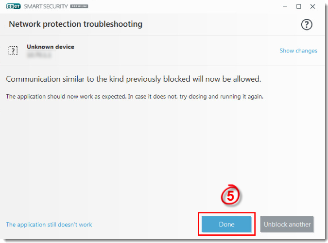
Task: Maximize the ESET Smart Security window
Action: pyautogui.click(x=298, y=6)
